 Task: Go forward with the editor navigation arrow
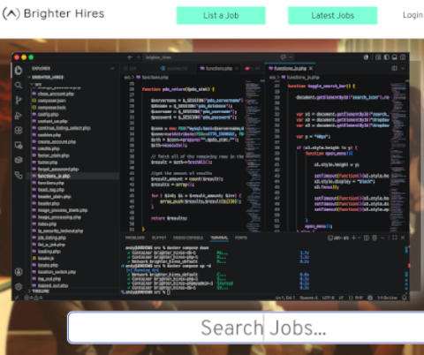click(138, 57)
